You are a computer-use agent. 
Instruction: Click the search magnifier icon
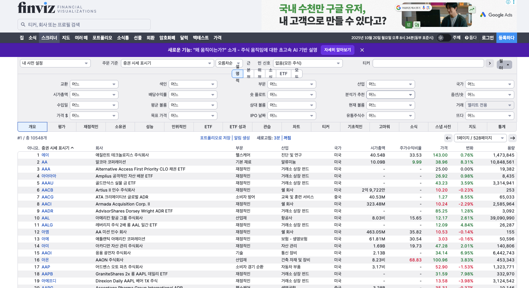click(23, 25)
